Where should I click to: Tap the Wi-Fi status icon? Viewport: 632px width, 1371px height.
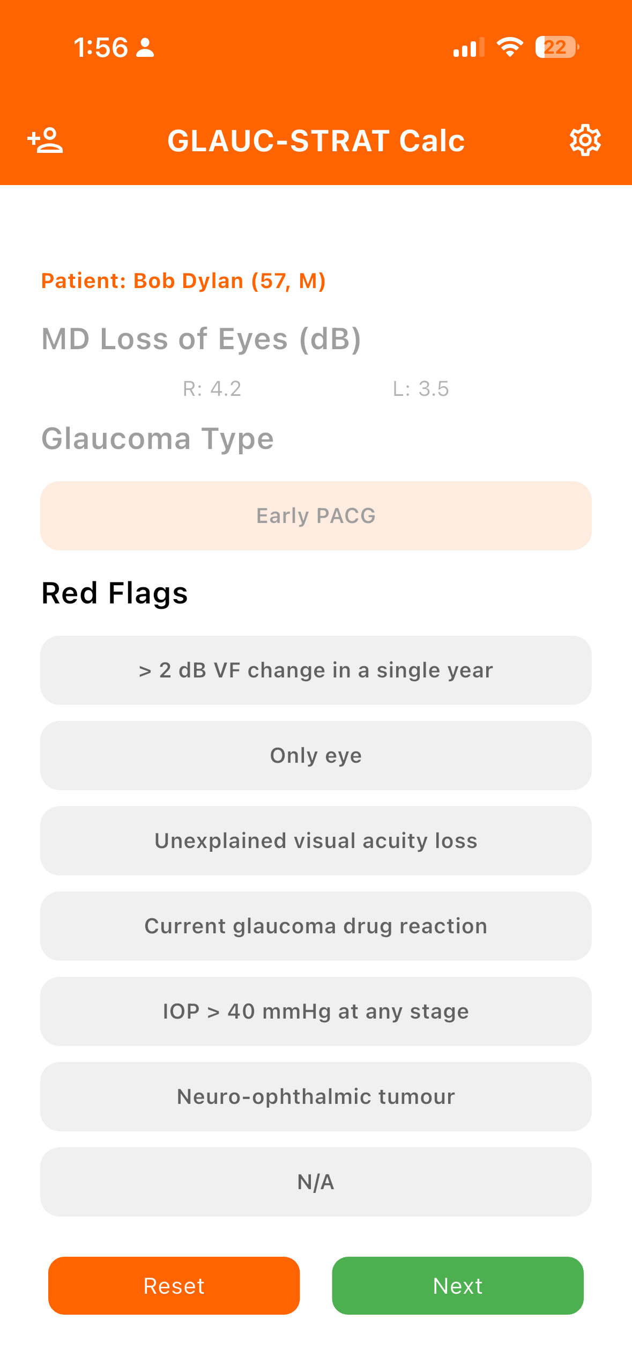tap(509, 47)
